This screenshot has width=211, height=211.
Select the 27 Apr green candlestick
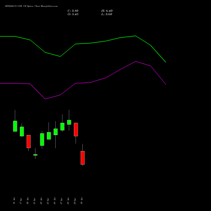[62, 127]
